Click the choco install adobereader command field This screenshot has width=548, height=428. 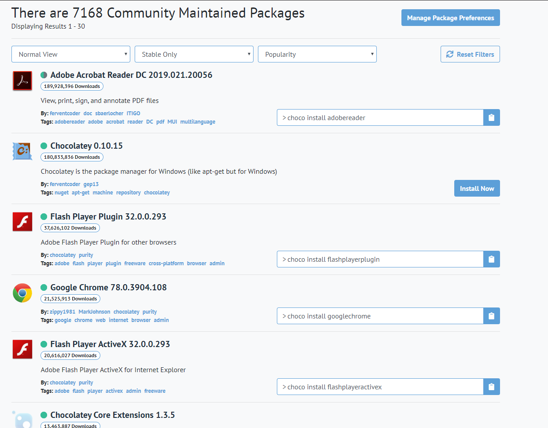point(380,117)
